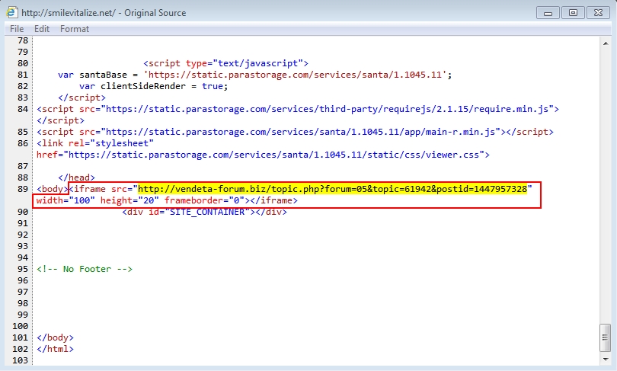Click line number 78 in the gutter

click(23, 40)
